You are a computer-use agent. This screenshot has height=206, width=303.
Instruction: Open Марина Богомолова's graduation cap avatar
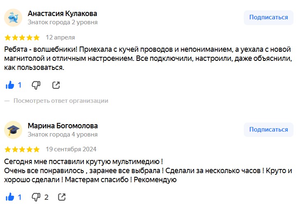coord(13,130)
